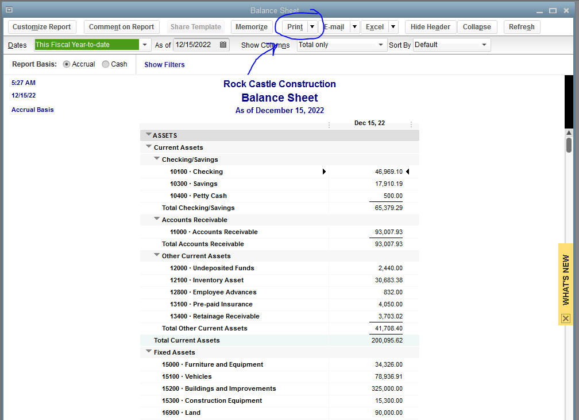Image resolution: width=579 pixels, height=420 pixels.
Task: Open the Show Columns dropdown
Action: (381, 45)
